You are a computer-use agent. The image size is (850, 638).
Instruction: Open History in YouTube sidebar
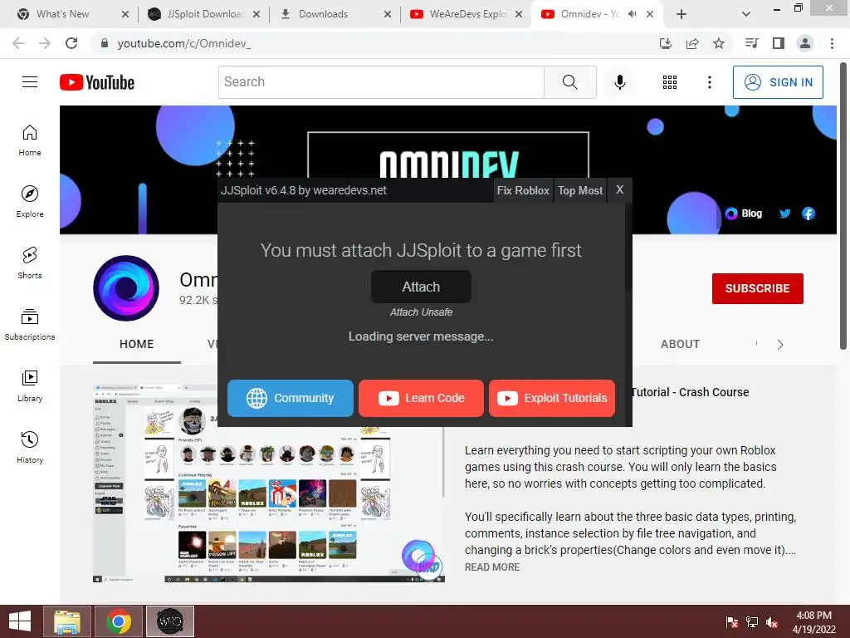pyautogui.click(x=30, y=448)
